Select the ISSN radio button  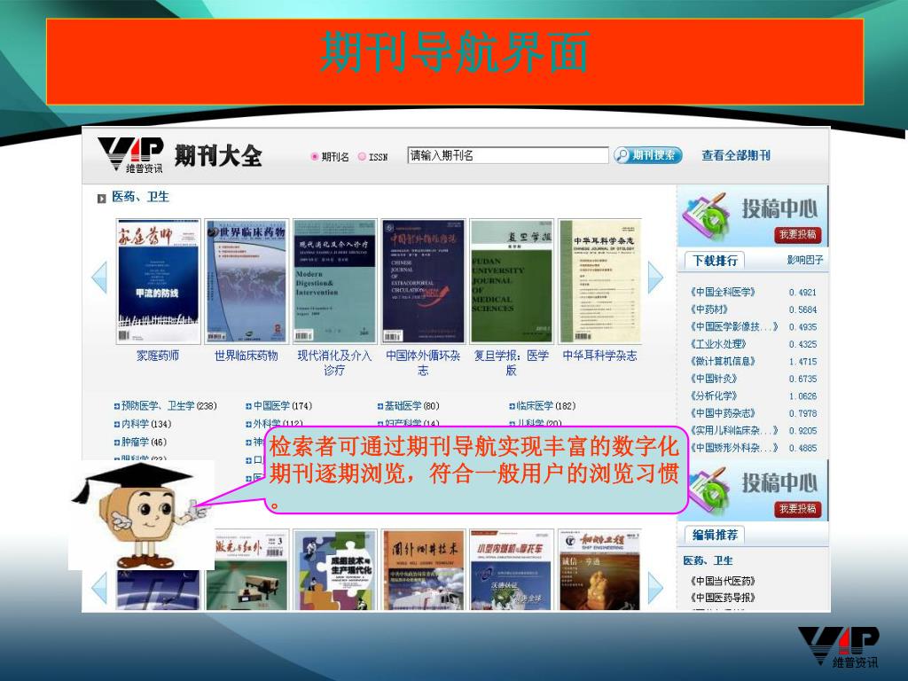362,156
